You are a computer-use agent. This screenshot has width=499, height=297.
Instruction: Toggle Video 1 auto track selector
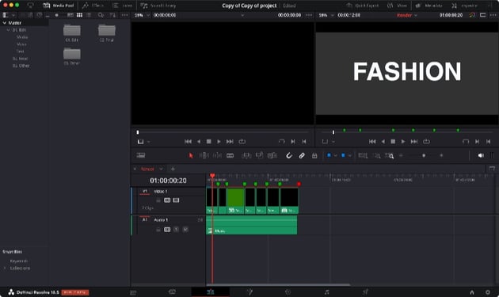167,200
